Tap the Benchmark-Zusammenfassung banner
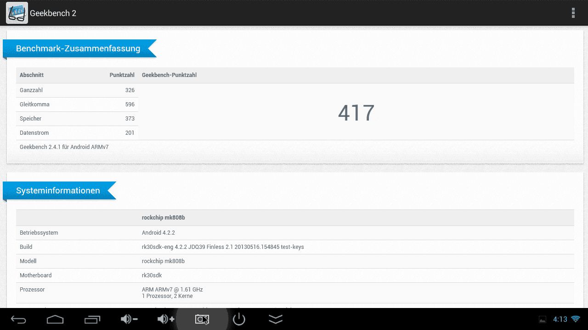588x330 pixels. 79,49
